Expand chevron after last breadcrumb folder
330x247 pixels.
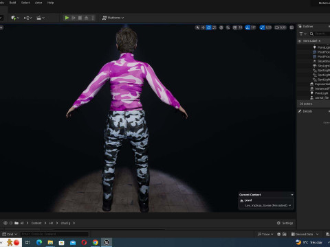[74, 223]
